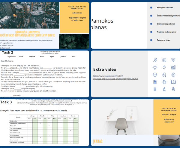The width and height of the screenshot is (180, 148).
Task: Click the 'Watch TV' table row
Action: coord(44,126)
